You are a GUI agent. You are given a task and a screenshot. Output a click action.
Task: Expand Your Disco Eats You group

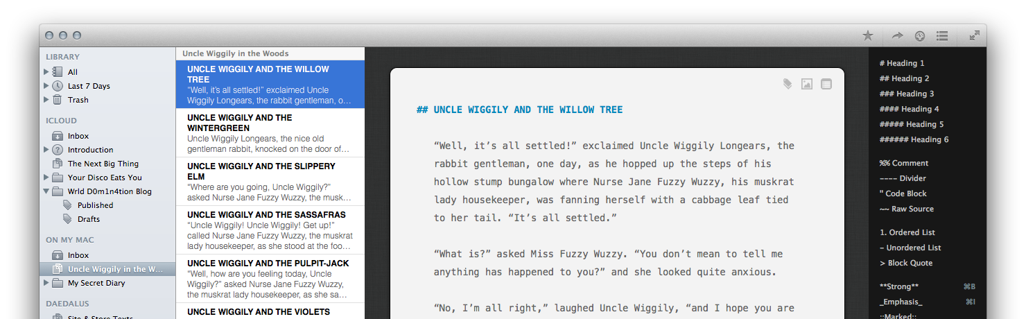[x=46, y=178]
